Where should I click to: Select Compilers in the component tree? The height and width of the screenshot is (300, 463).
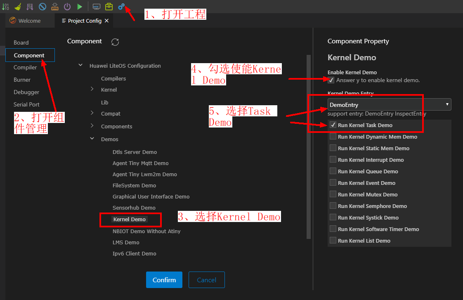113,78
